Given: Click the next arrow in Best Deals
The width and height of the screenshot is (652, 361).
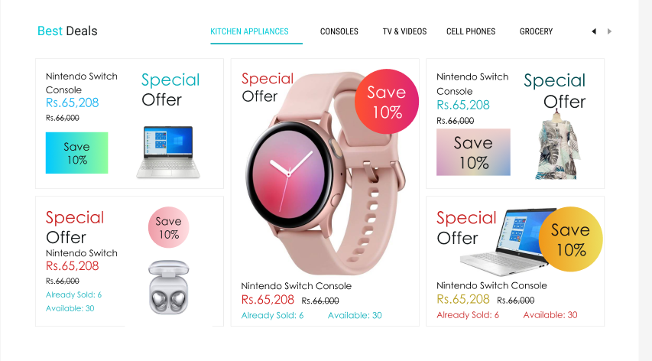Looking at the screenshot, I should click(609, 31).
